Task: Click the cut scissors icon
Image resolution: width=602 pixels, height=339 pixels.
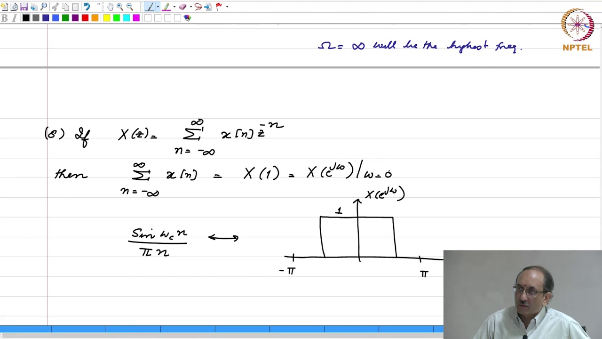Action: (55, 7)
